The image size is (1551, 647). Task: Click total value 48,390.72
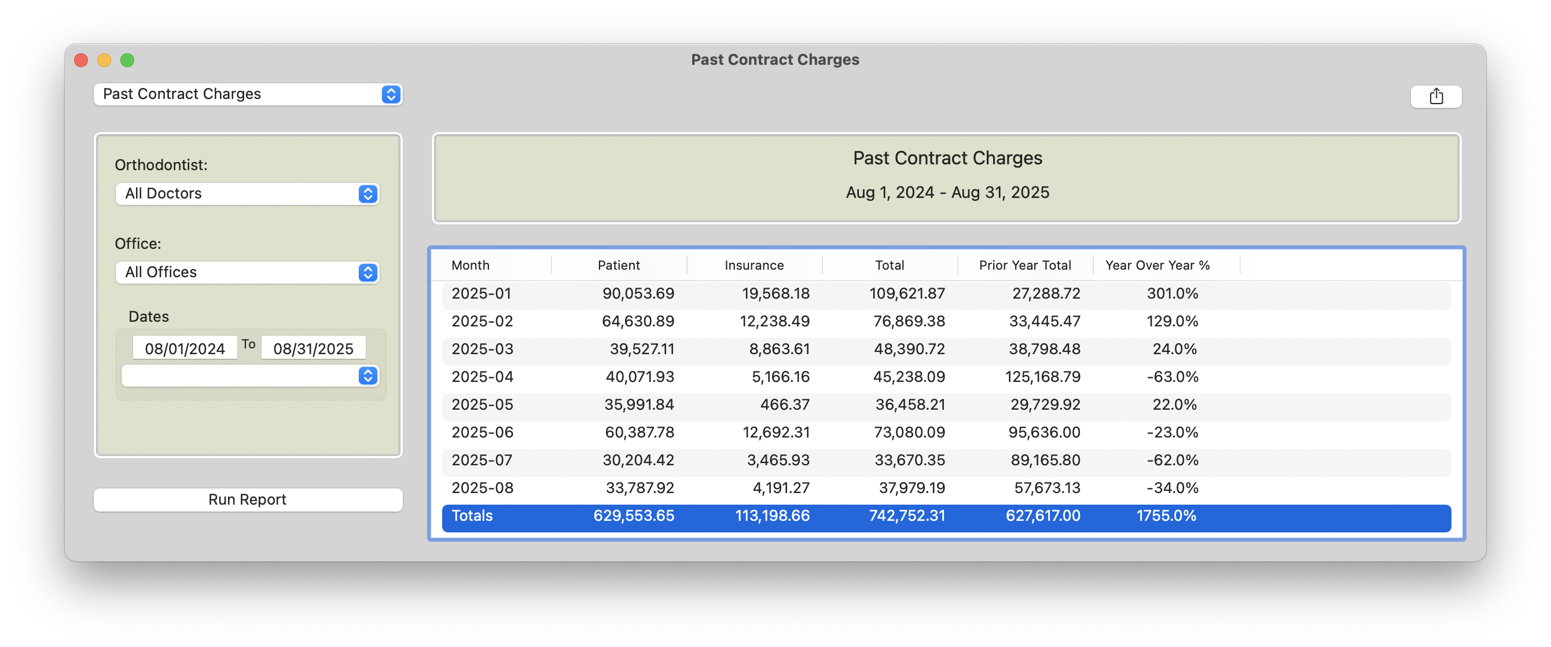click(x=909, y=349)
